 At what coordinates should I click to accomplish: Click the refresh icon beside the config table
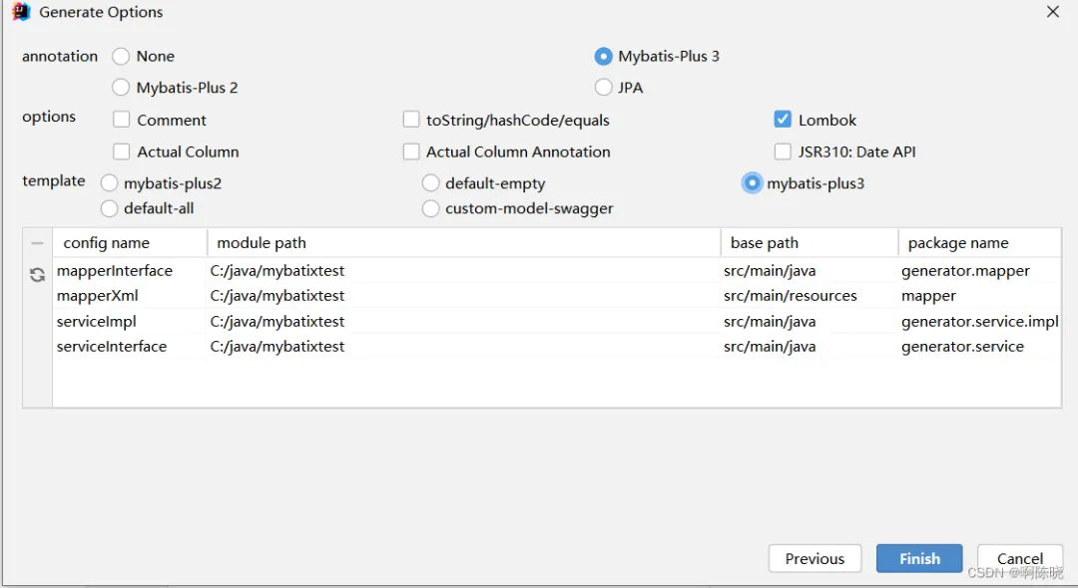[37, 275]
